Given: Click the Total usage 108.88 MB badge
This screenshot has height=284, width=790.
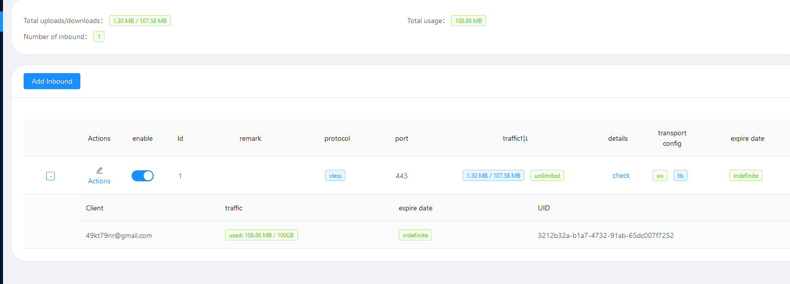Looking at the screenshot, I should coord(468,21).
